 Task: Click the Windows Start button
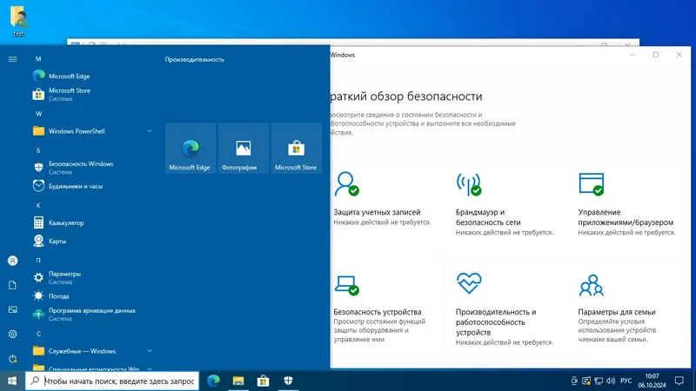12,381
